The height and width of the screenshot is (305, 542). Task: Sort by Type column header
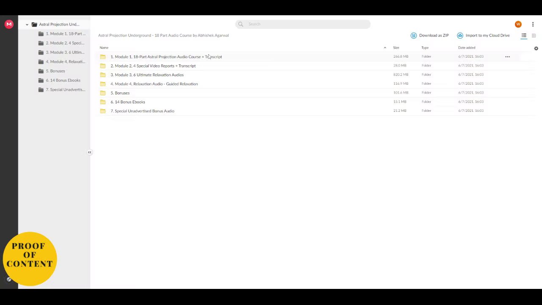click(x=425, y=48)
